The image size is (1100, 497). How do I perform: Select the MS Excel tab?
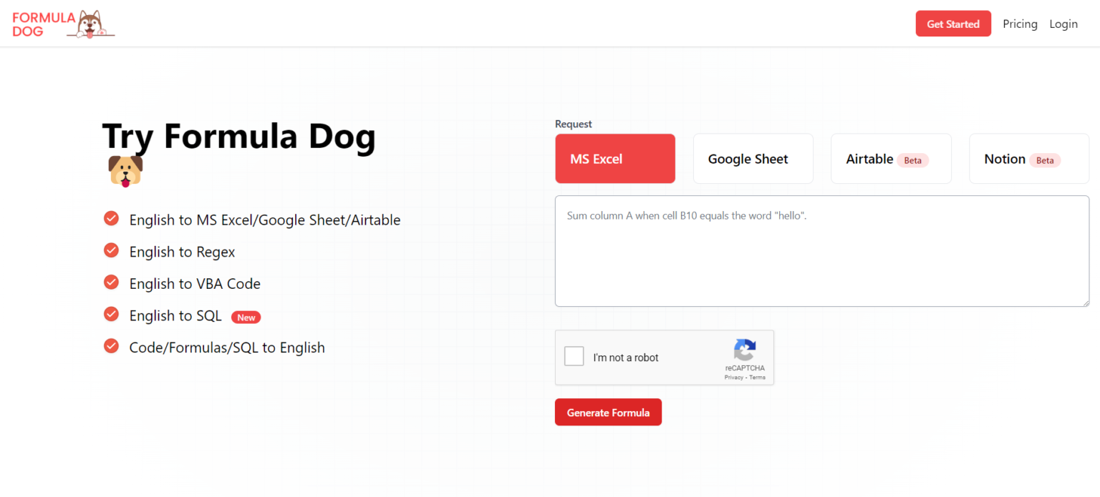(x=614, y=159)
